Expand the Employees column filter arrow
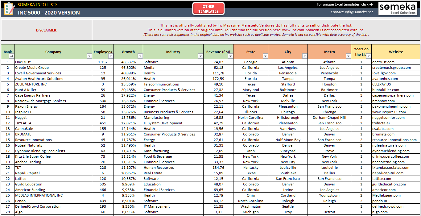 pos(111,56)
